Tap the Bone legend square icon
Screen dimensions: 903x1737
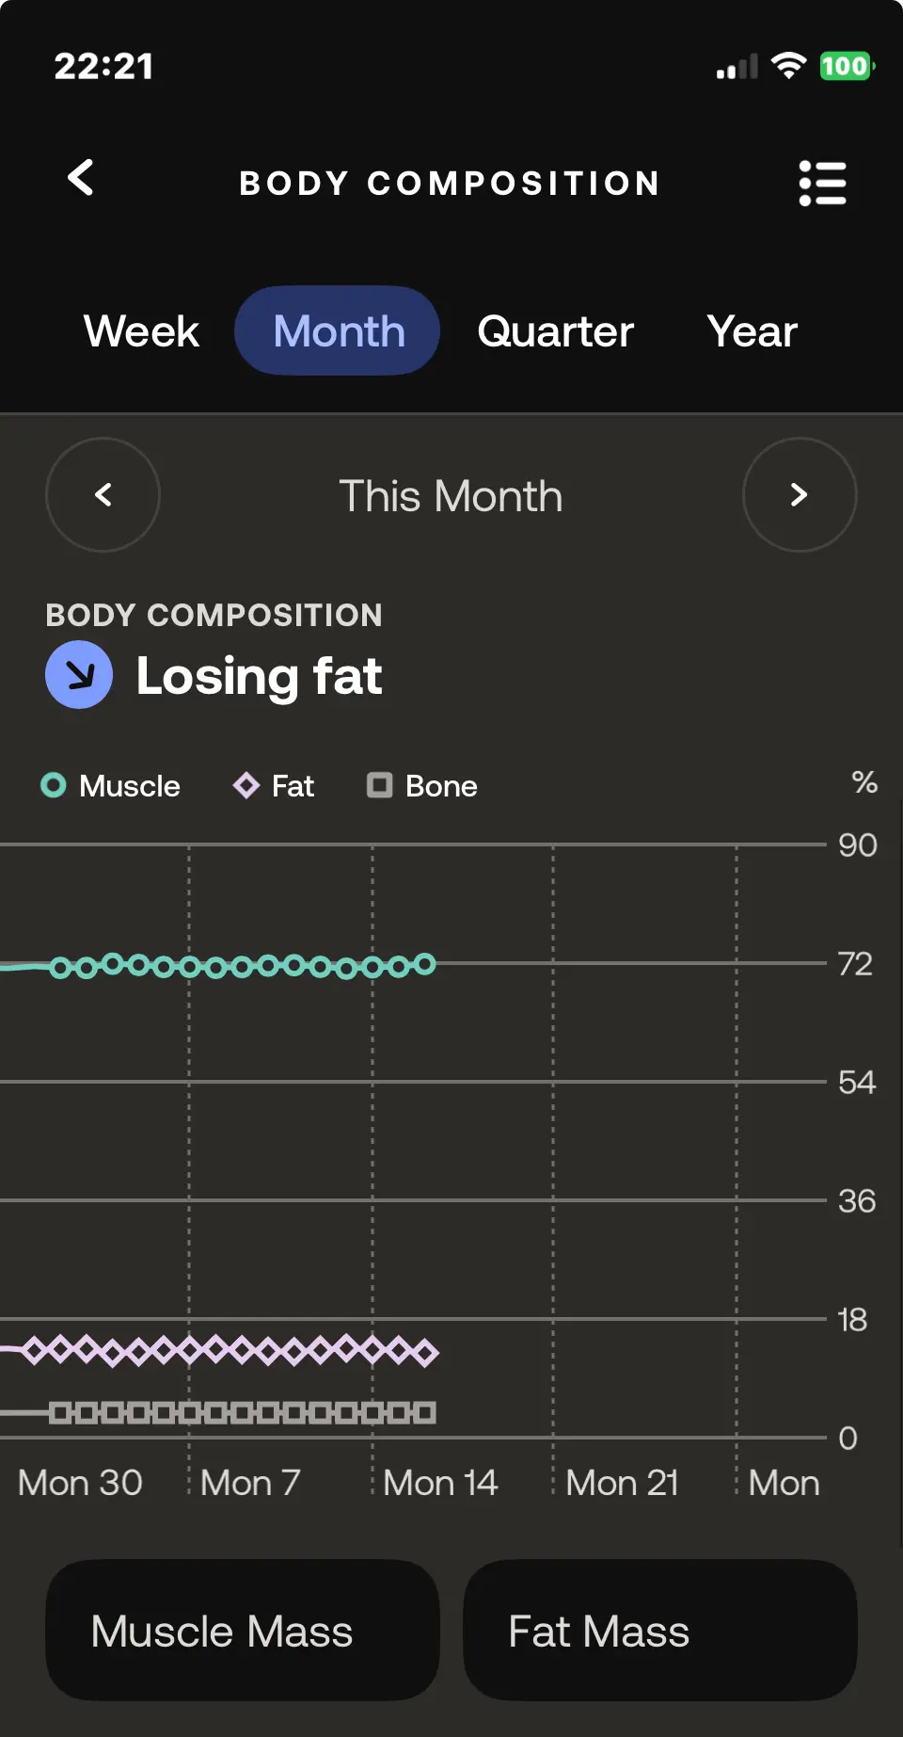(379, 785)
